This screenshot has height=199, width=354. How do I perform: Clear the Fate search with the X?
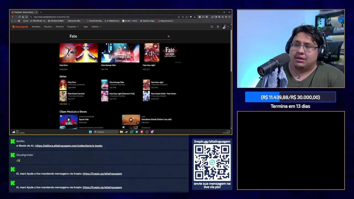point(168,36)
